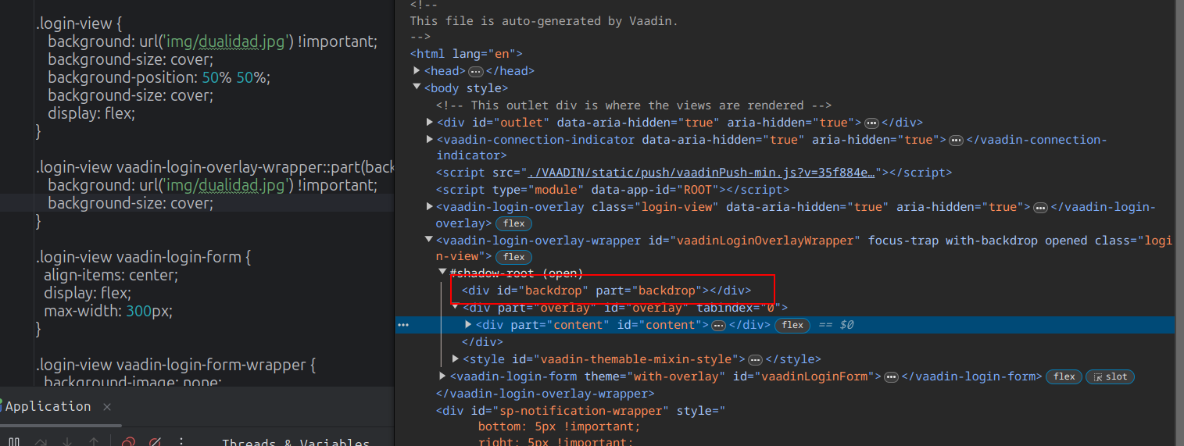Expand the vaadin-themable-mixin-style style element
The image size is (1184, 446).
click(456, 359)
